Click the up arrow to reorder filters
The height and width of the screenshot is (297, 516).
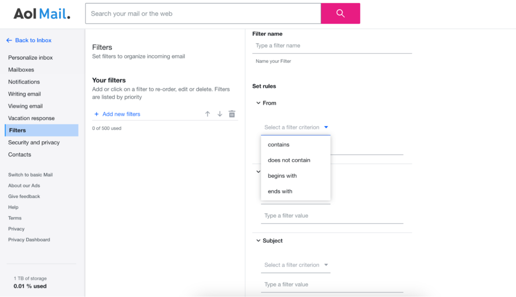click(207, 114)
